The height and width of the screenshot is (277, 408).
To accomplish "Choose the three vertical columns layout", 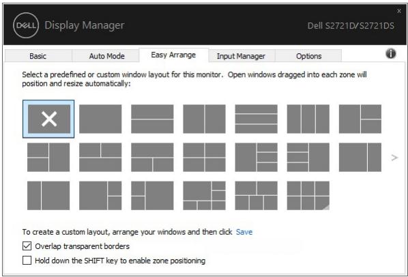I will click(308, 119).
